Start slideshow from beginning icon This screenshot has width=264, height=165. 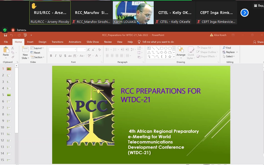[25, 35]
